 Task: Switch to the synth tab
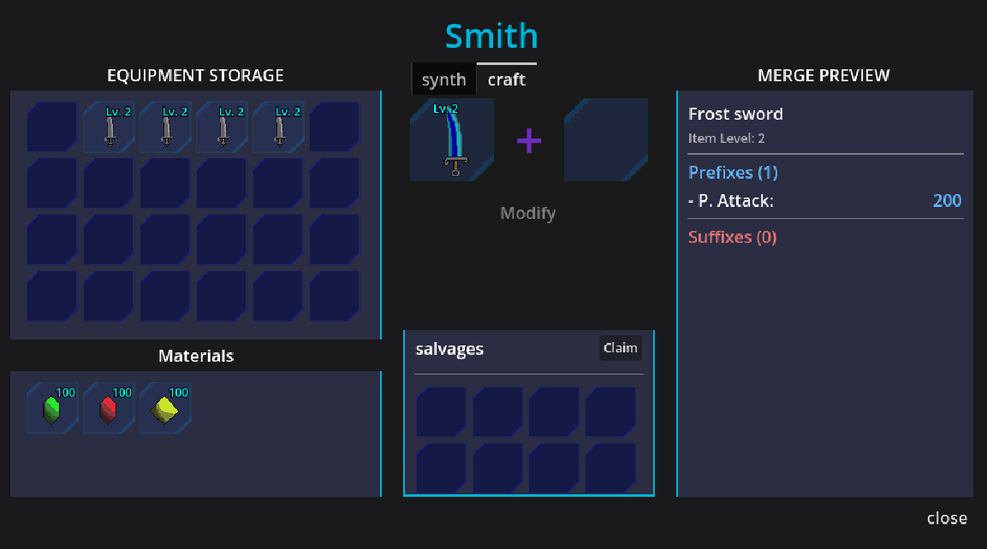coord(443,80)
